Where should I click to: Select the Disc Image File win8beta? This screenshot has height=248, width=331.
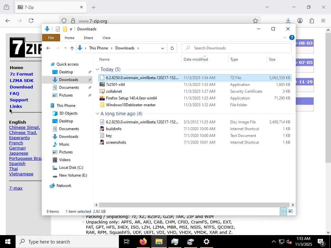(x=195, y=122)
